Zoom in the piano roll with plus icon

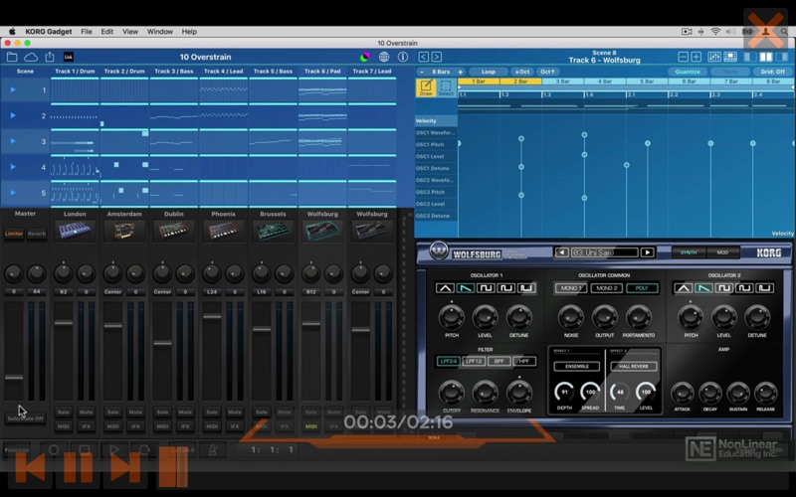pos(696,57)
